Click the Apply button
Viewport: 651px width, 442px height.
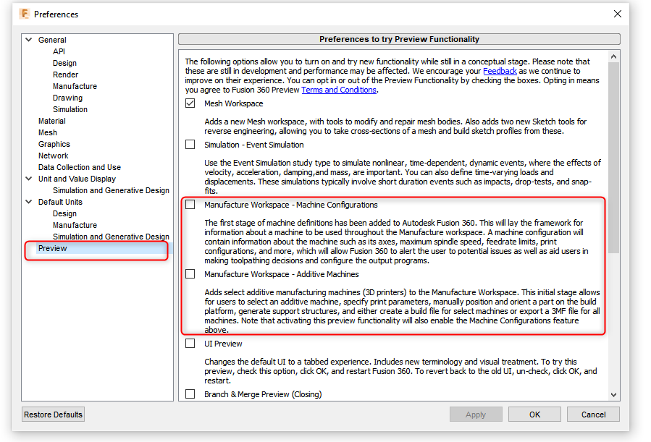coord(476,415)
